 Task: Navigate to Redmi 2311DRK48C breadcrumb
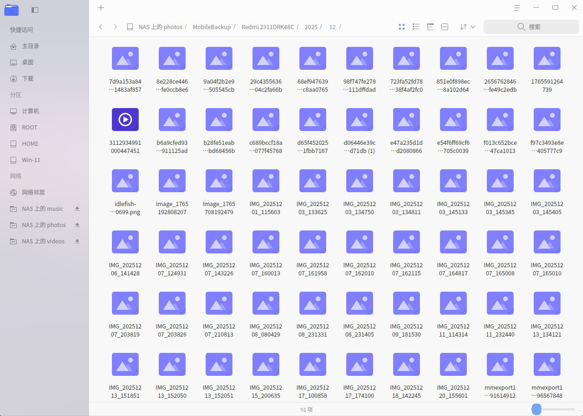(267, 27)
